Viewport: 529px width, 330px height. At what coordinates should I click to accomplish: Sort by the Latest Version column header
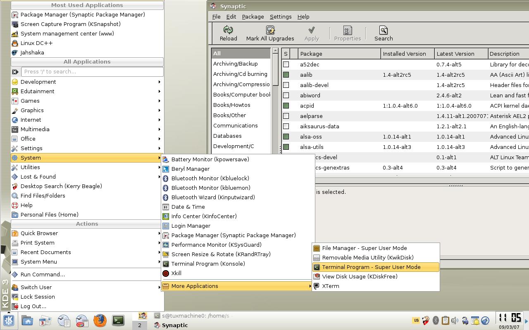tap(461, 54)
